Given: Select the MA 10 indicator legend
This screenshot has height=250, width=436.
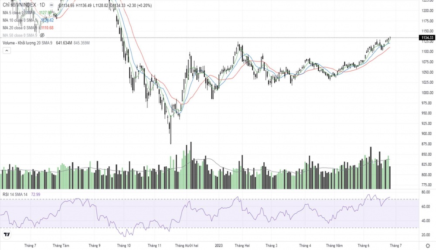Looking at the screenshot, I should click(x=20, y=20).
